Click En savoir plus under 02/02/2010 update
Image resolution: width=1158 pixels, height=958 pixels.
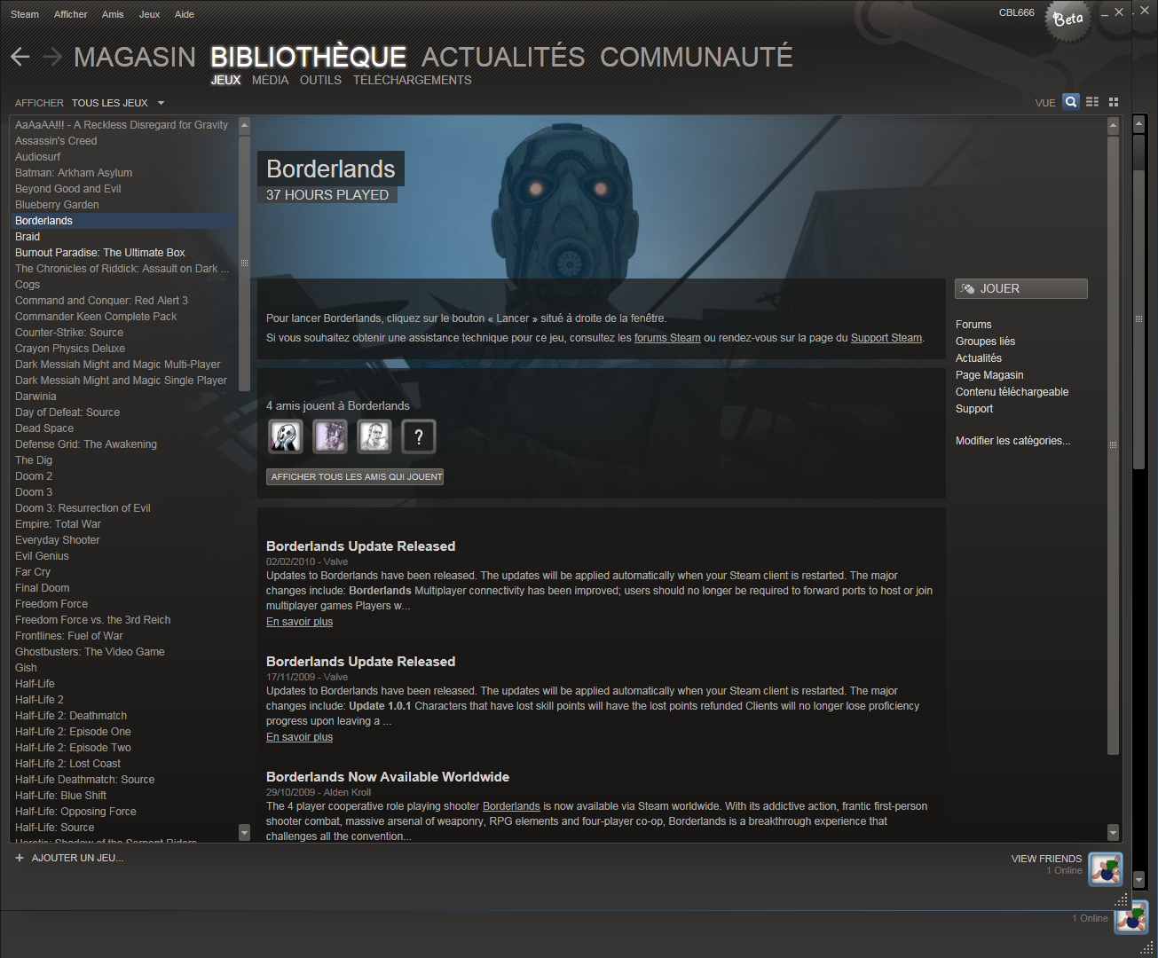(x=299, y=622)
